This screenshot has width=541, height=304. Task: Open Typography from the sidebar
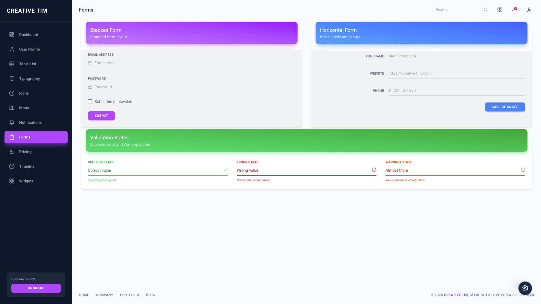(x=29, y=79)
